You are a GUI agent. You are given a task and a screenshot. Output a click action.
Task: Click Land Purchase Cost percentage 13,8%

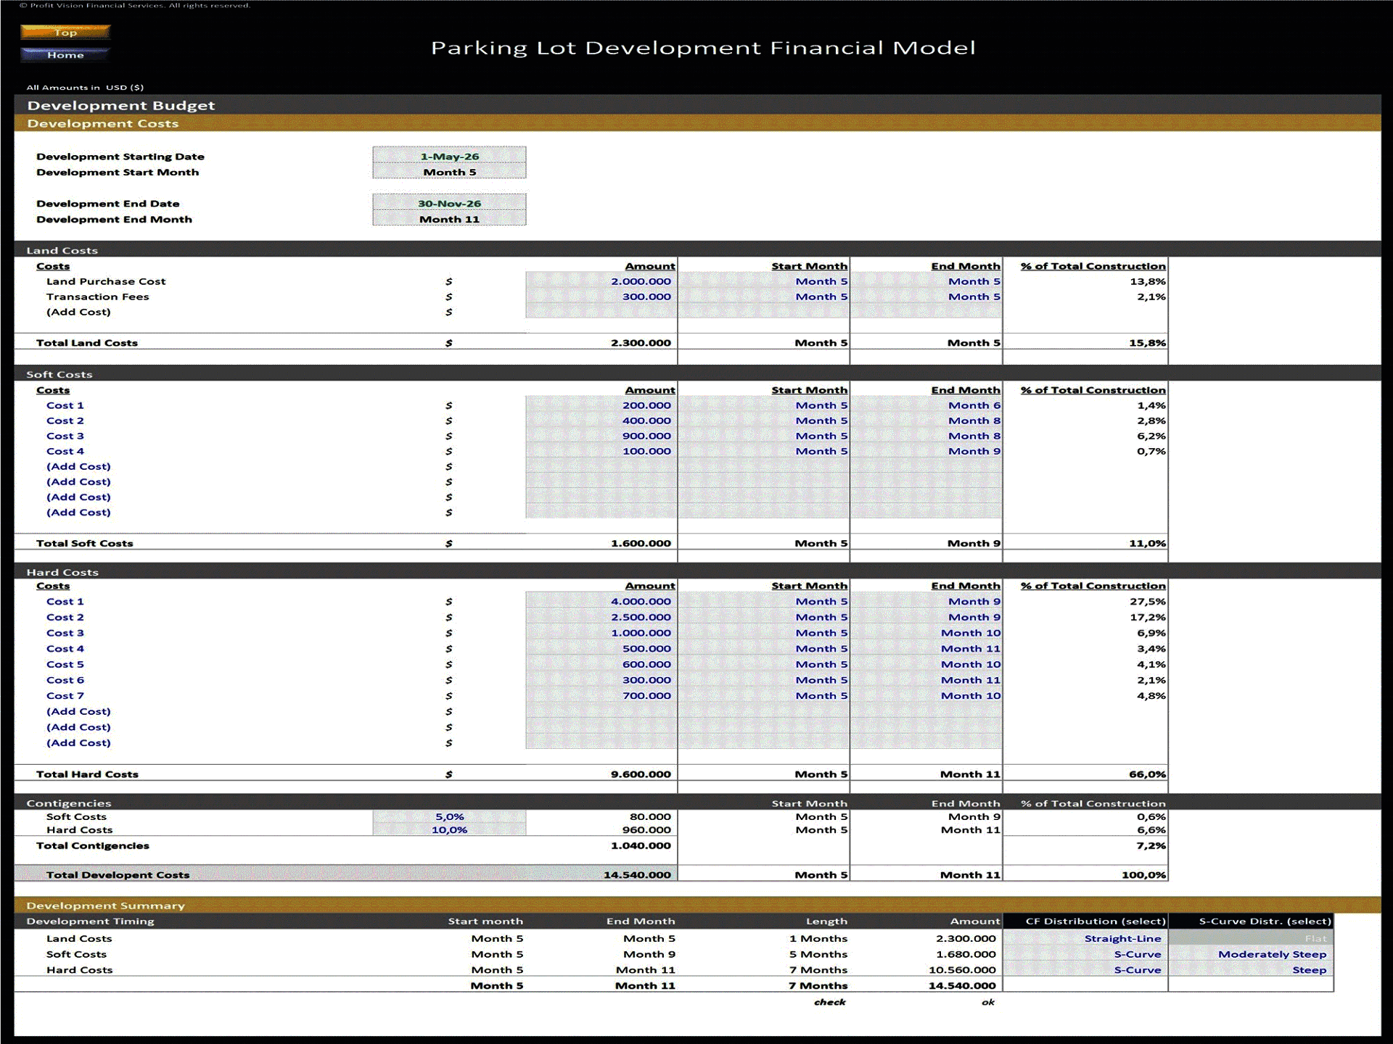[1148, 281]
